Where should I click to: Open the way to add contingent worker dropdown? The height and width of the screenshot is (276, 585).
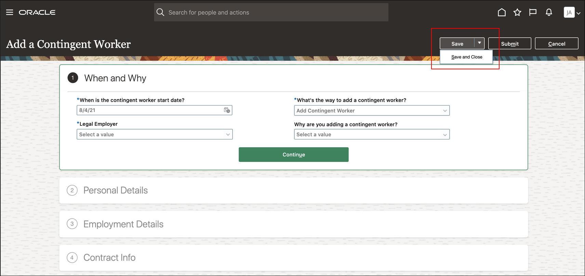point(444,111)
